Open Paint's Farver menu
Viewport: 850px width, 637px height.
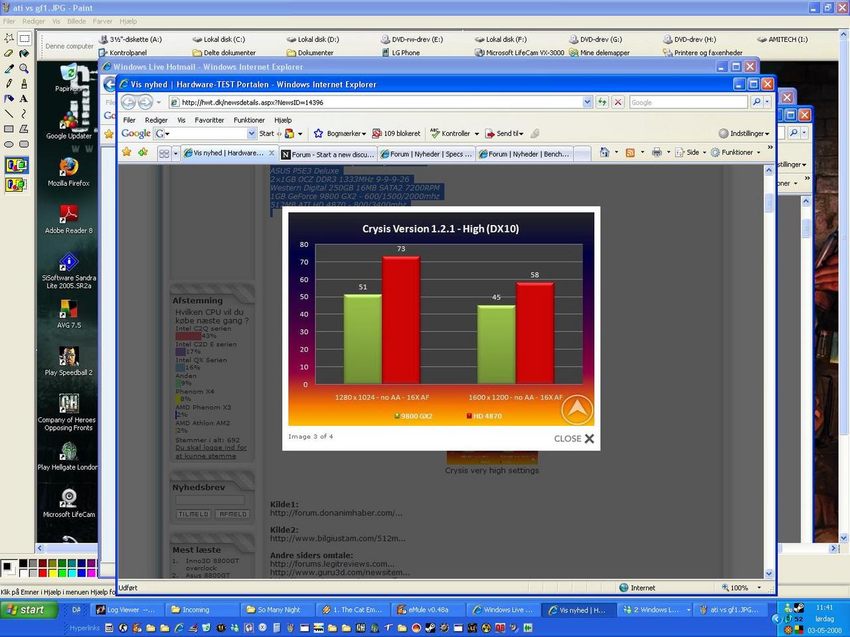click(x=102, y=21)
